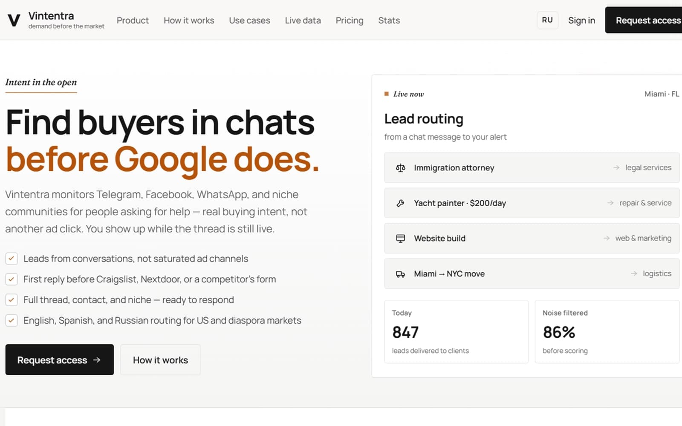Open the Product menu item
The height and width of the screenshot is (426, 682).
tap(133, 20)
